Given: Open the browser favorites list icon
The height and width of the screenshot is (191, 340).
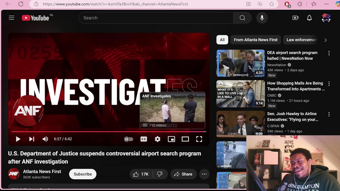Looking at the screenshot, I should pos(314,4).
